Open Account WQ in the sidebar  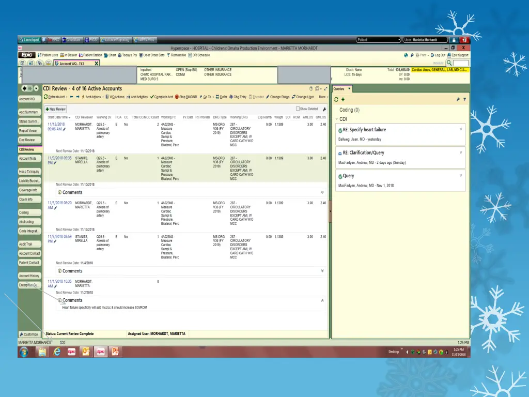coord(29,99)
